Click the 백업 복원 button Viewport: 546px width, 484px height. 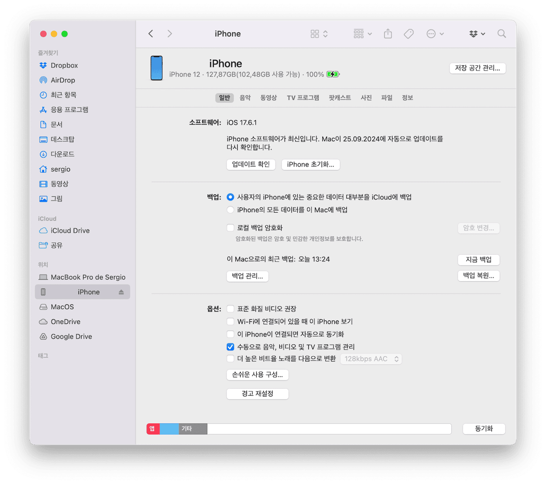[479, 276]
